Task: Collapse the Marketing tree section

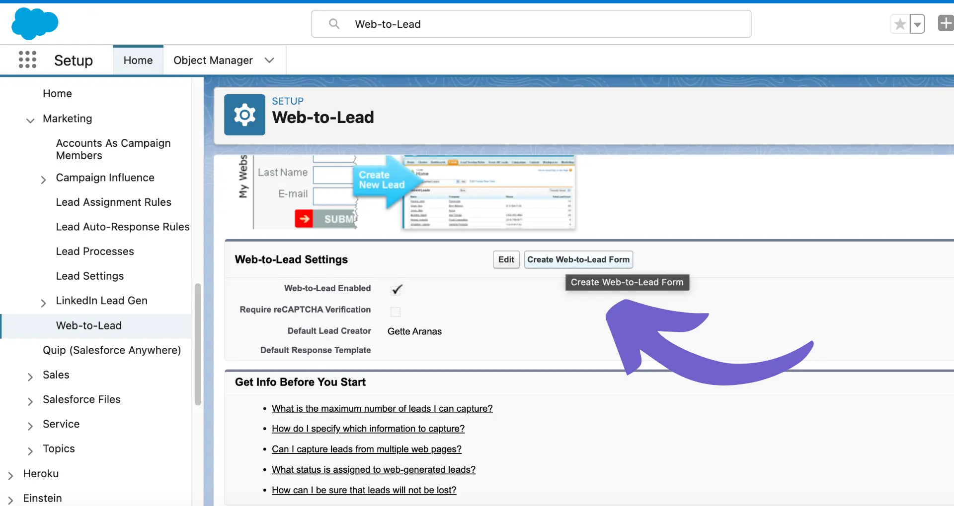Action: (x=30, y=120)
